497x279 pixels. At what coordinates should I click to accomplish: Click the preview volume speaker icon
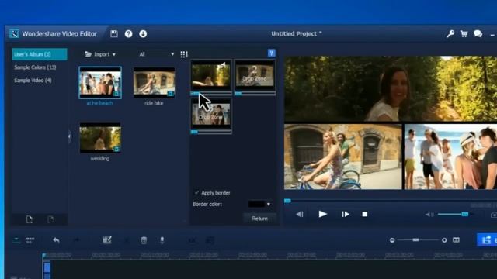pyautogui.click(x=429, y=215)
